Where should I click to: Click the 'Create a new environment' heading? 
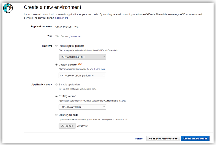(x=52, y=7)
